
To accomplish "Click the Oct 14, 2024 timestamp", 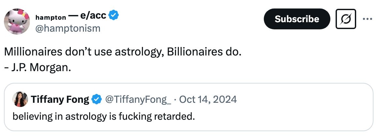I will click(x=208, y=99).
